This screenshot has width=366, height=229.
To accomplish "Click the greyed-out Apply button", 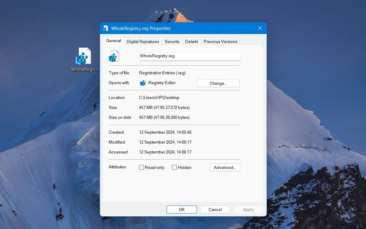I will pyautogui.click(x=248, y=210).
